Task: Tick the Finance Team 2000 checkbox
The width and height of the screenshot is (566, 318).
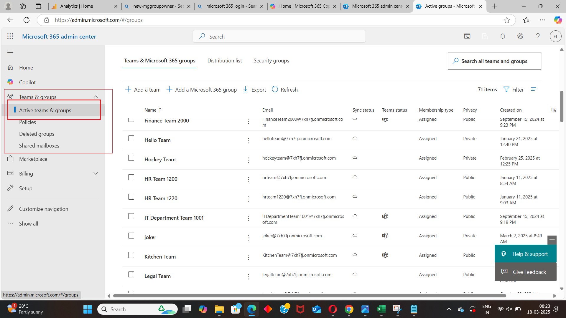Action: coord(131,120)
